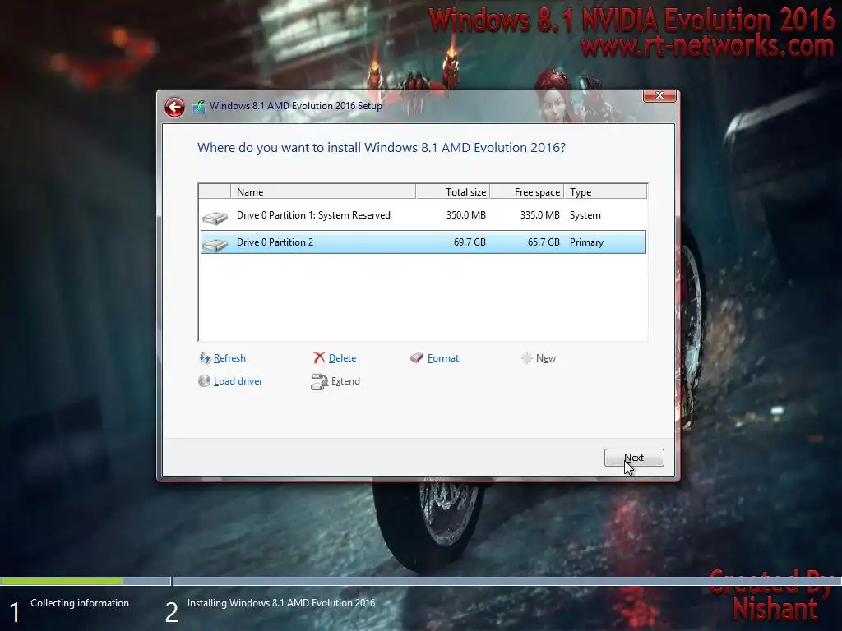Open the Load driver link
Image resolution: width=842 pixels, height=631 pixels.
coord(238,381)
